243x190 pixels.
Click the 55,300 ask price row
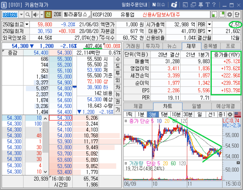tap(61, 59)
